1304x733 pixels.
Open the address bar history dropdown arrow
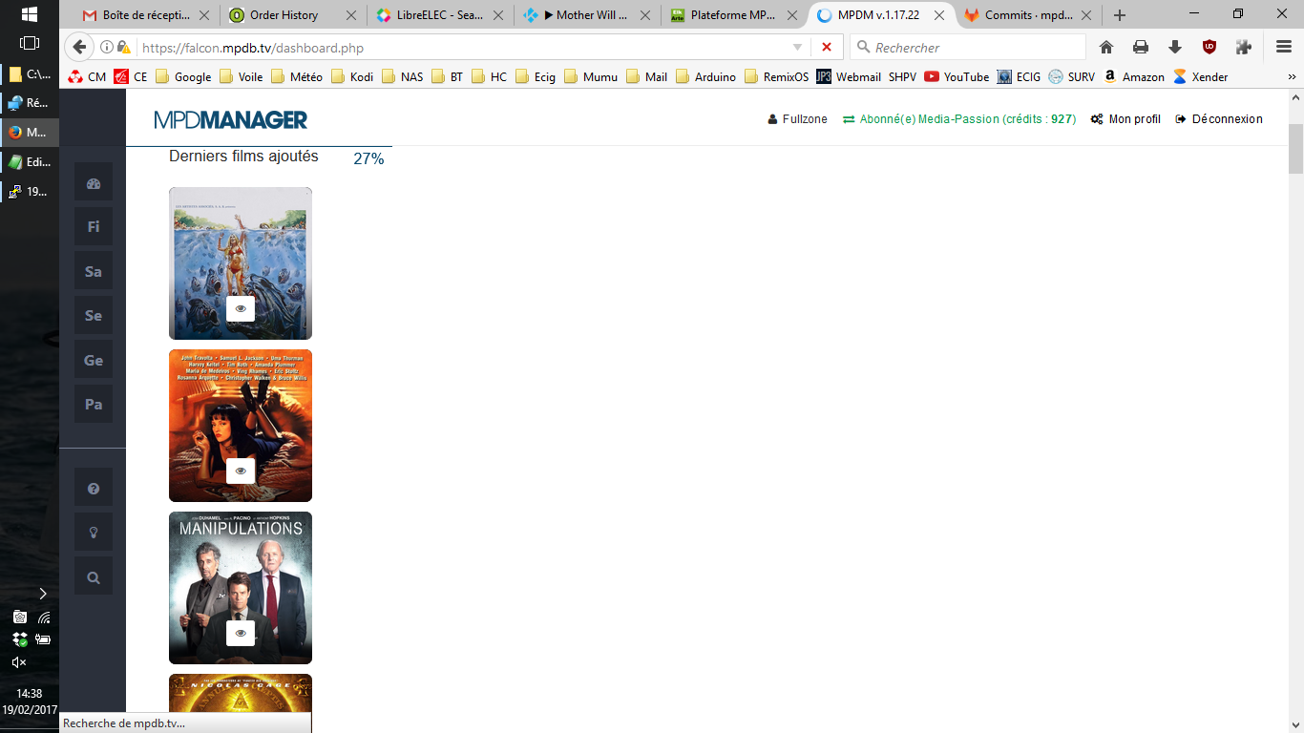coord(798,48)
